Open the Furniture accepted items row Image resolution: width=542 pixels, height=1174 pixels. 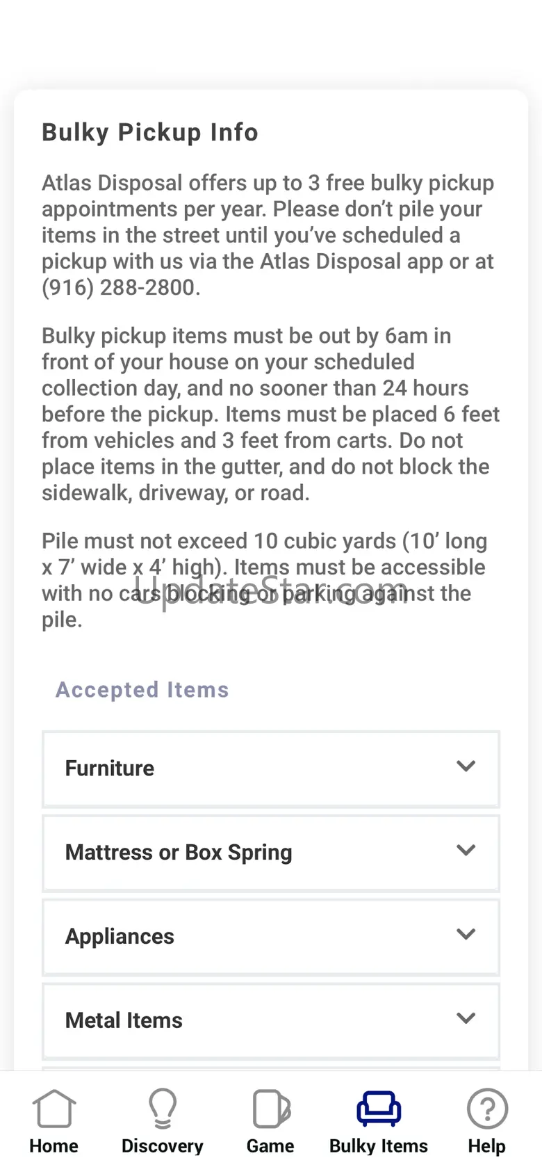271,769
